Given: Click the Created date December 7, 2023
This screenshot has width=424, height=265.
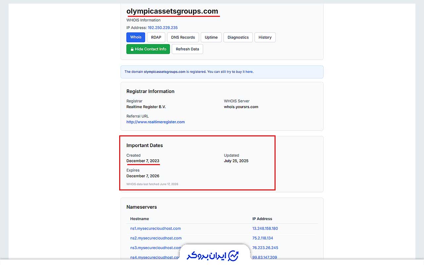Looking at the screenshot, I should [143, 161].
